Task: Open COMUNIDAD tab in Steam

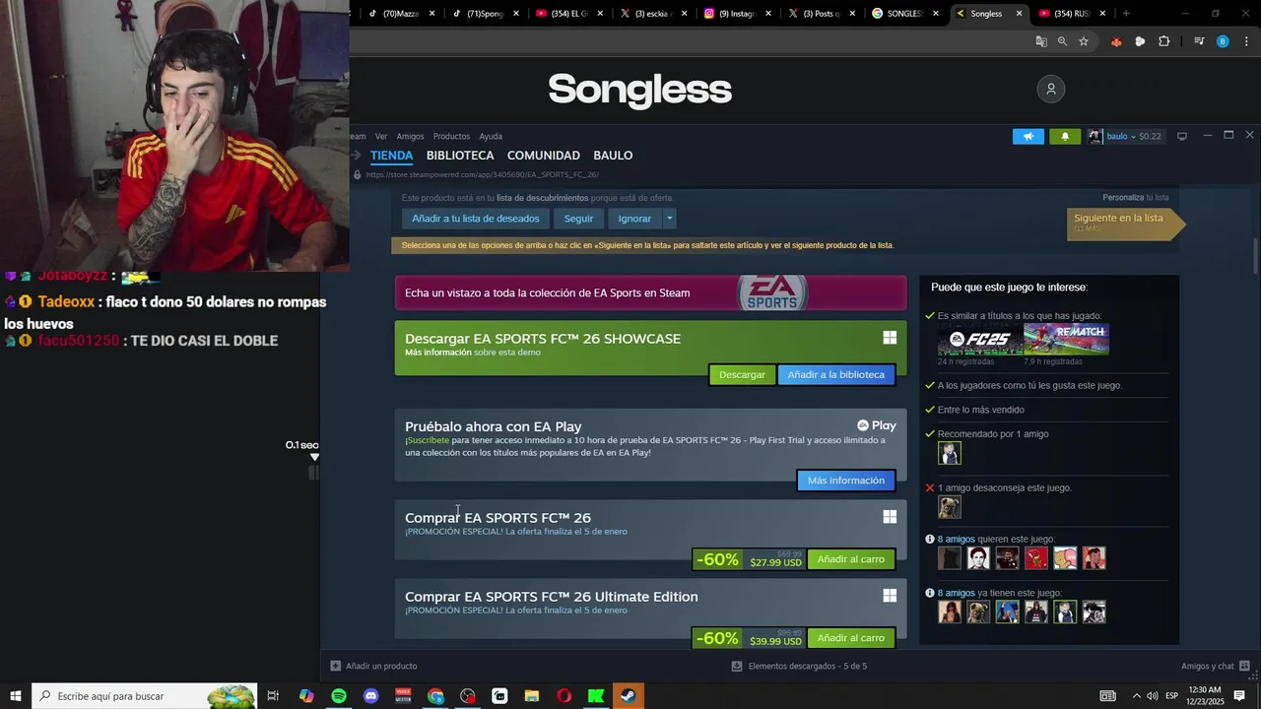Action: [543, 156]
